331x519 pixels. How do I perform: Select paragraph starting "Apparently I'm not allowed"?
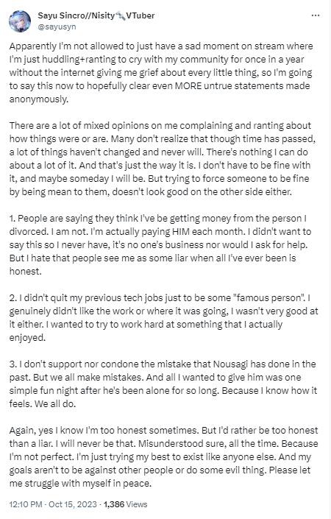pyautogui.click(x=161, y=72)
